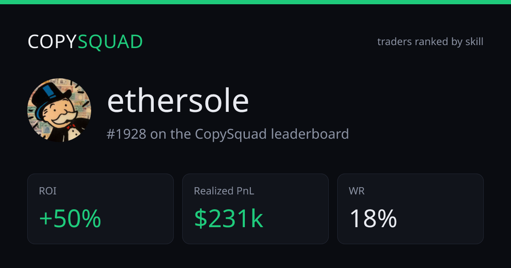The width and height of the screenshot is (511, 268).
Task: Click the CopySquad logo
Action: [85, 42]
